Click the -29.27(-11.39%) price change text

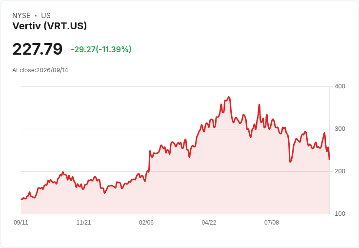coord(101,49)
